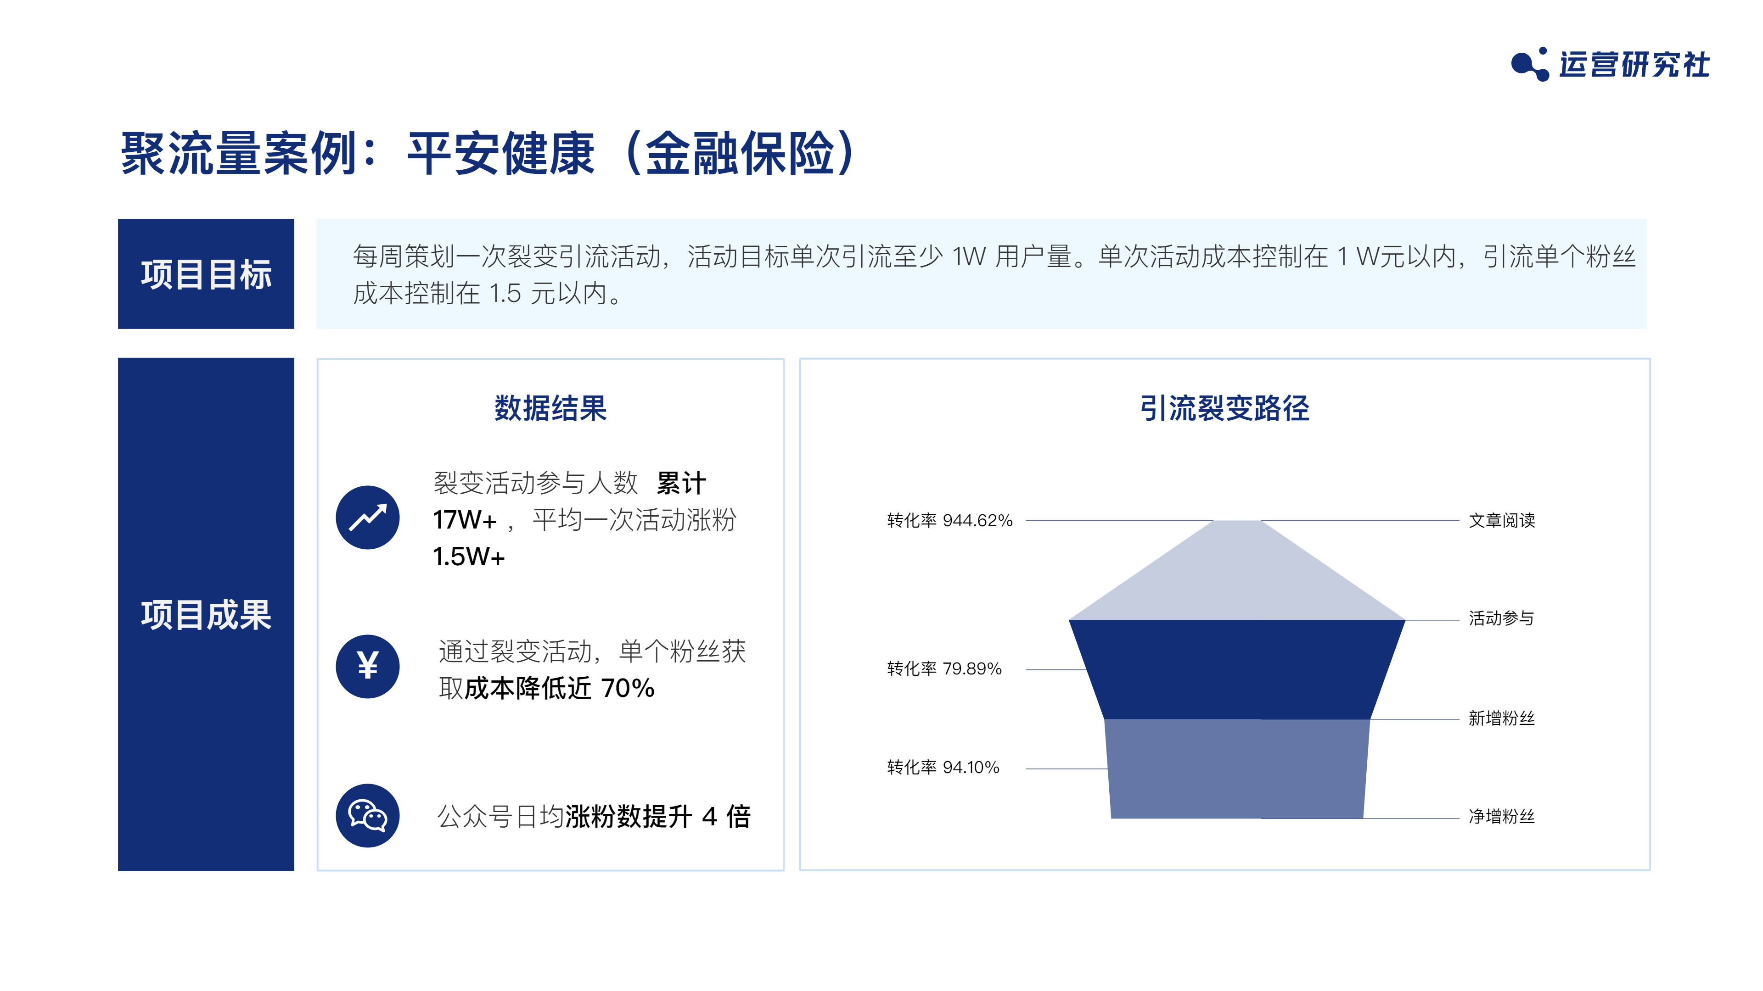Screen dimensions: 1763x991
Task: Click the 运营研究社 logo icon
Action: (x=1529, y=64)
